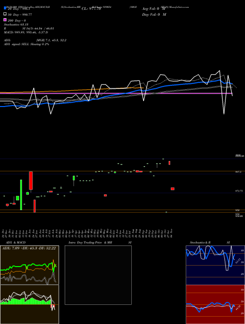This screenshot has height=324, width=245.
Task: Open the empty intraday trading price panel
Action: coord(98,275)
